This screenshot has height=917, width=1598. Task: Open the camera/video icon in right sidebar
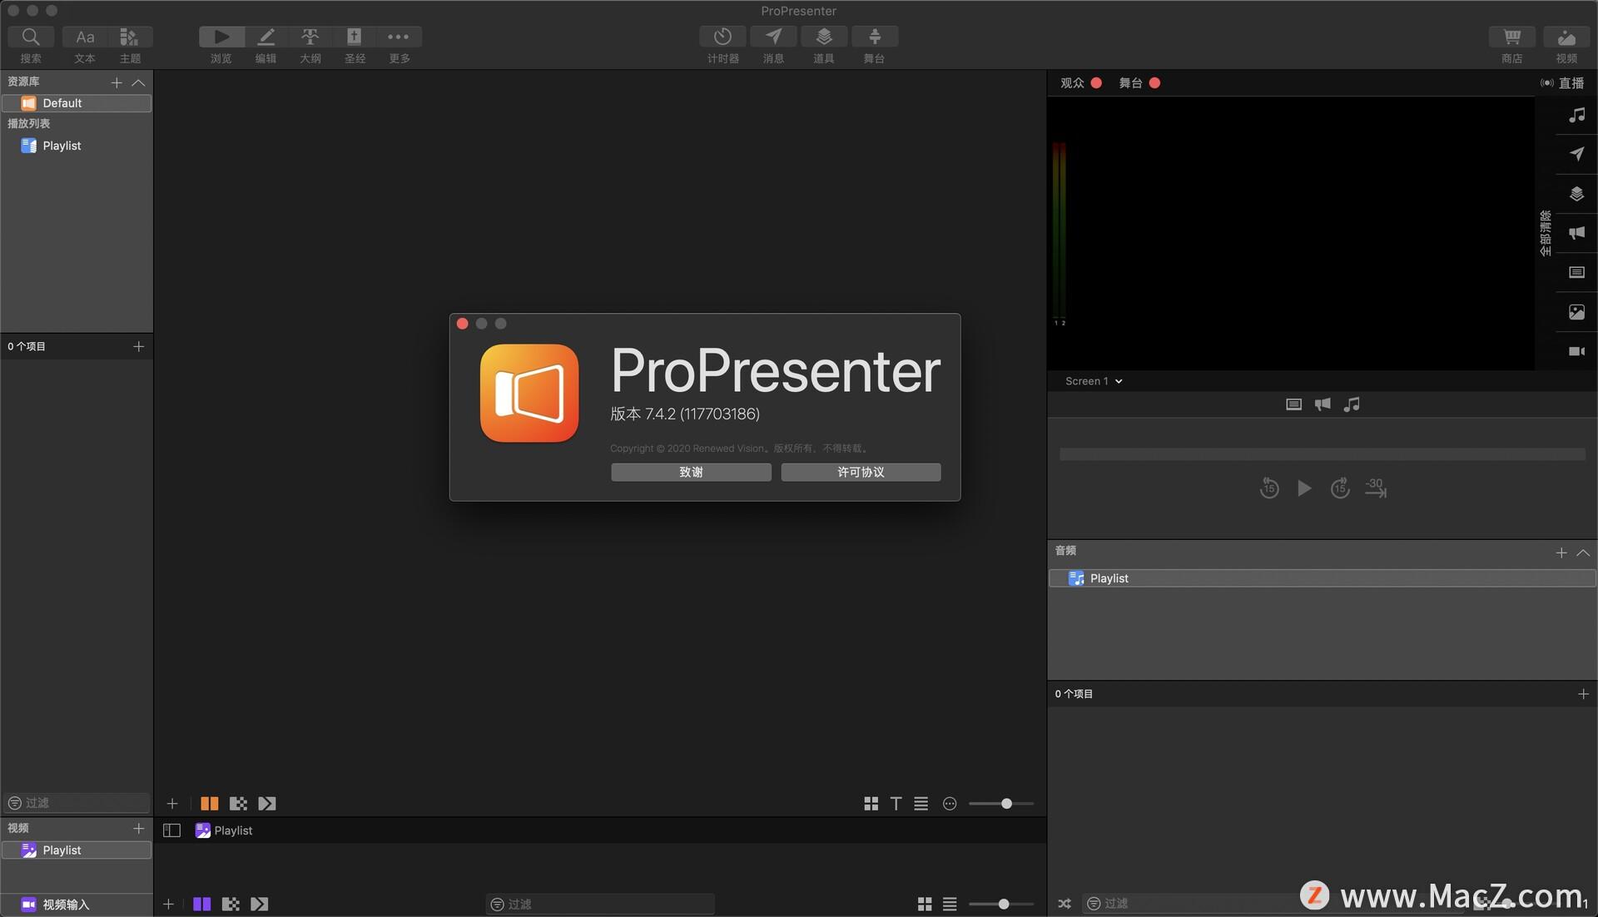[x=1576, y=350]
